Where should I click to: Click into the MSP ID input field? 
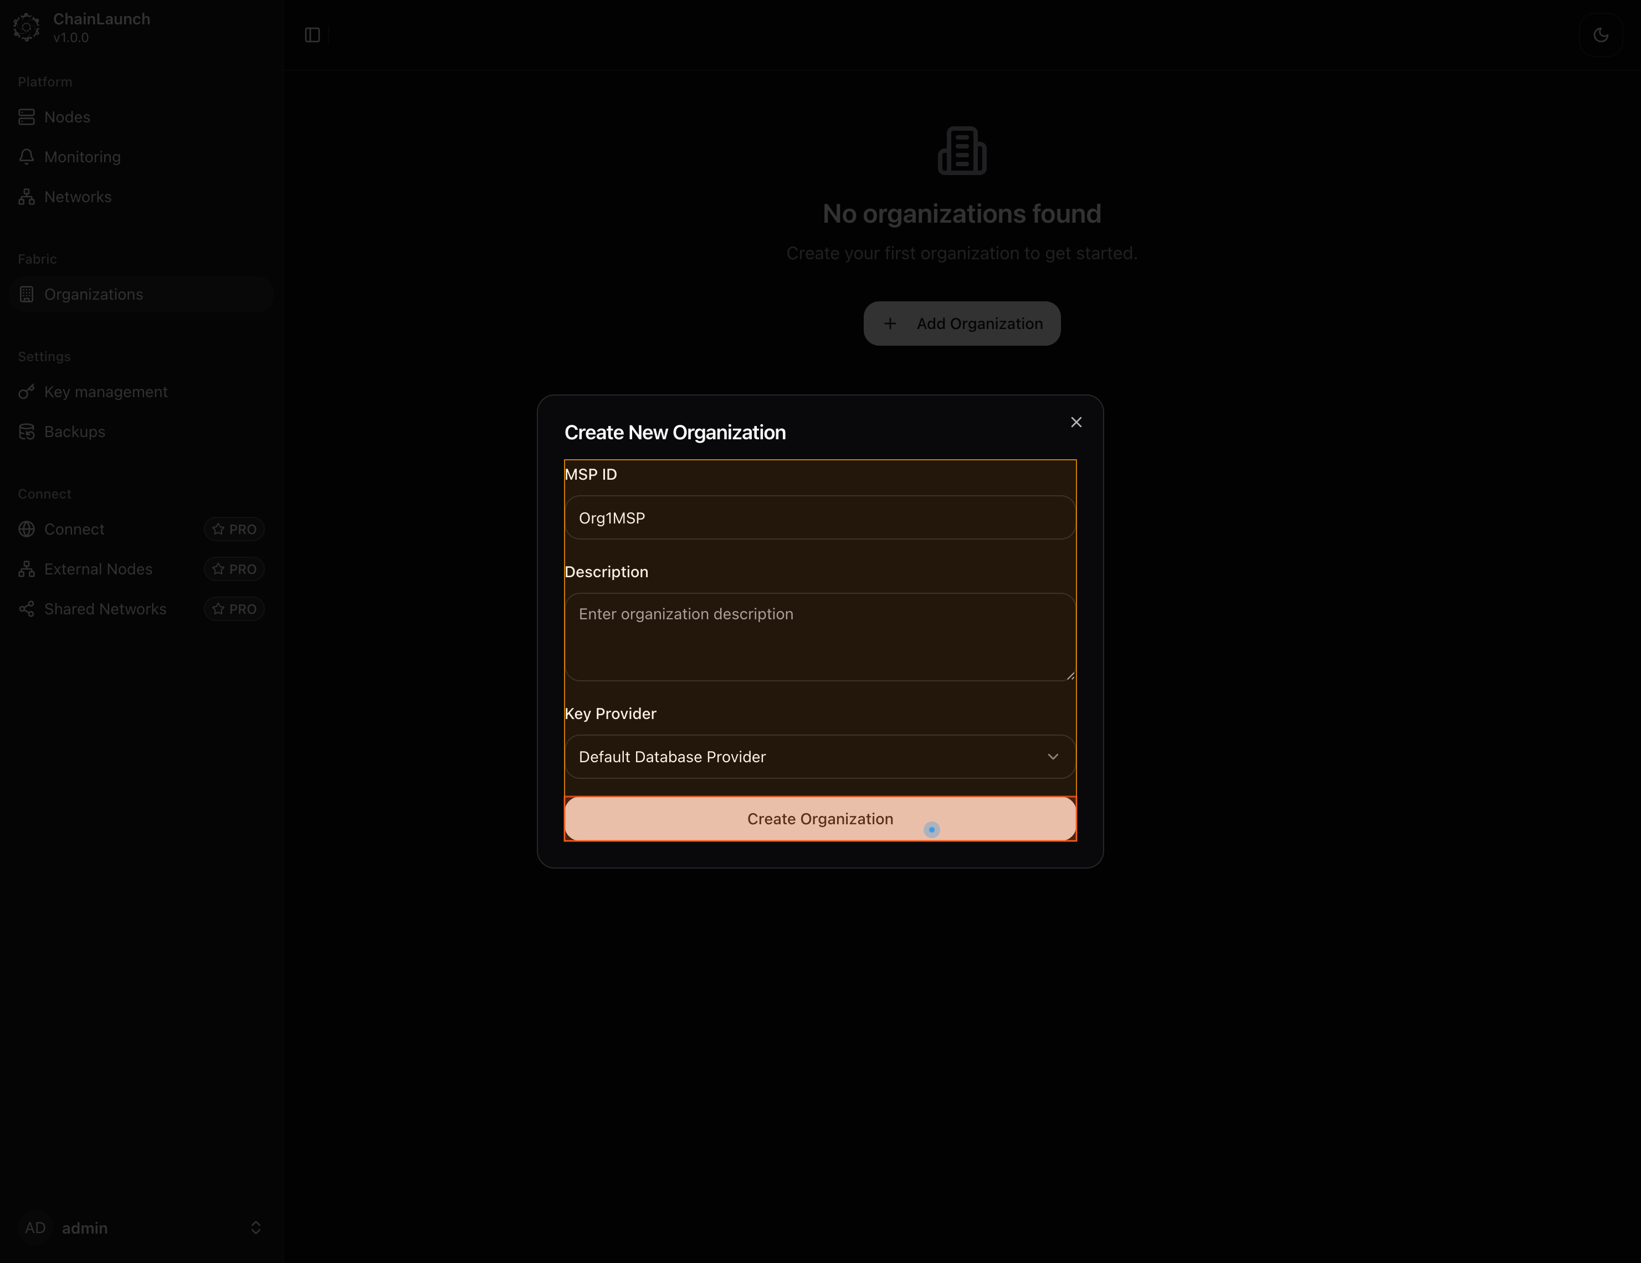click(x=819, y=518)
